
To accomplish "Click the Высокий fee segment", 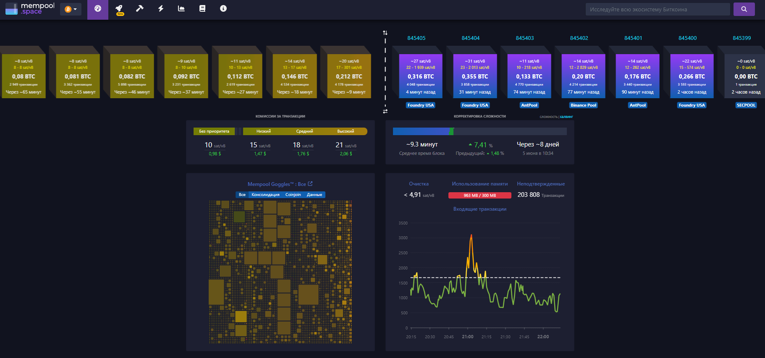I will point(346,131).
